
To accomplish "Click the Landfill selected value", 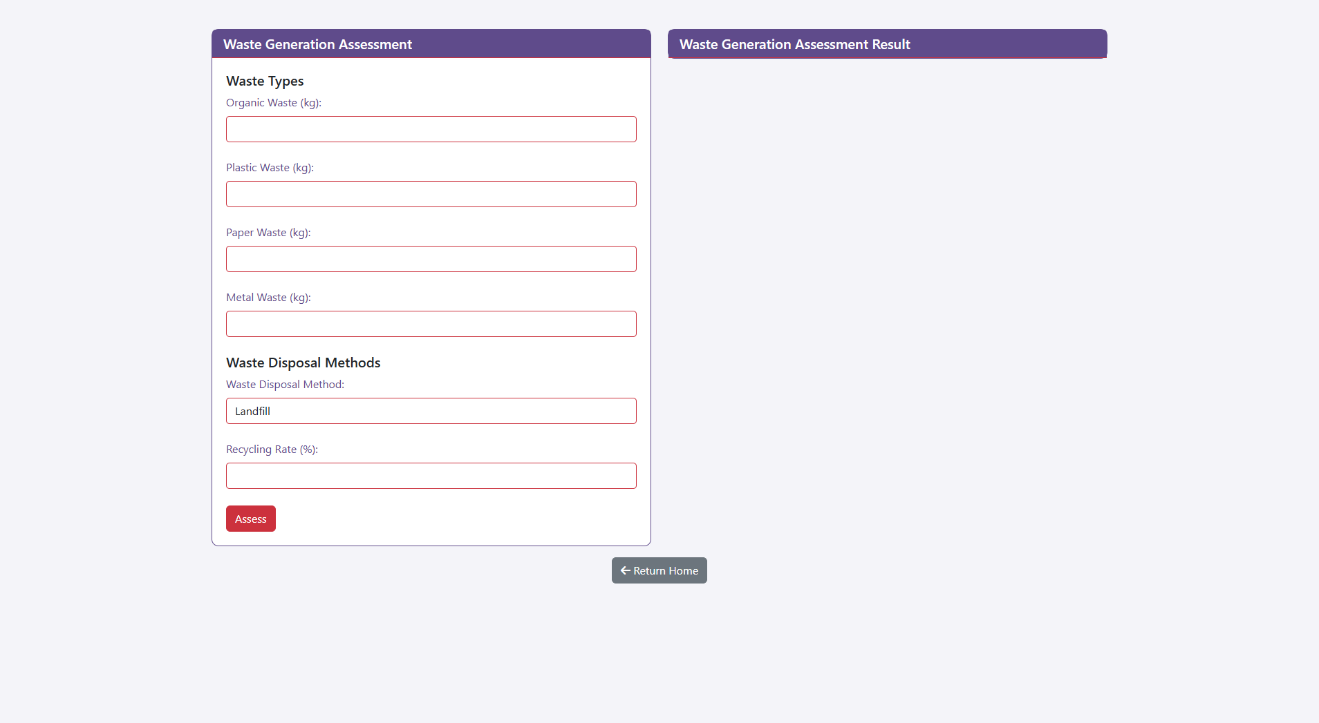I will pyautogui.click(x=253, y=411).
